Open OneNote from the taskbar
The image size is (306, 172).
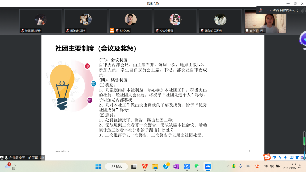coord(176,166)
